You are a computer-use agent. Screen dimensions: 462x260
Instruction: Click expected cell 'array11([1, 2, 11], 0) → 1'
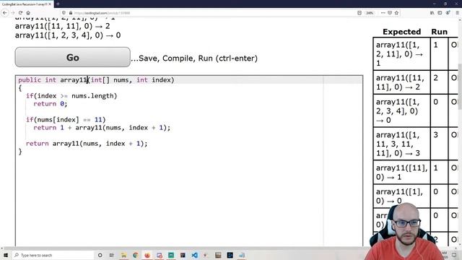click(401, 54)
